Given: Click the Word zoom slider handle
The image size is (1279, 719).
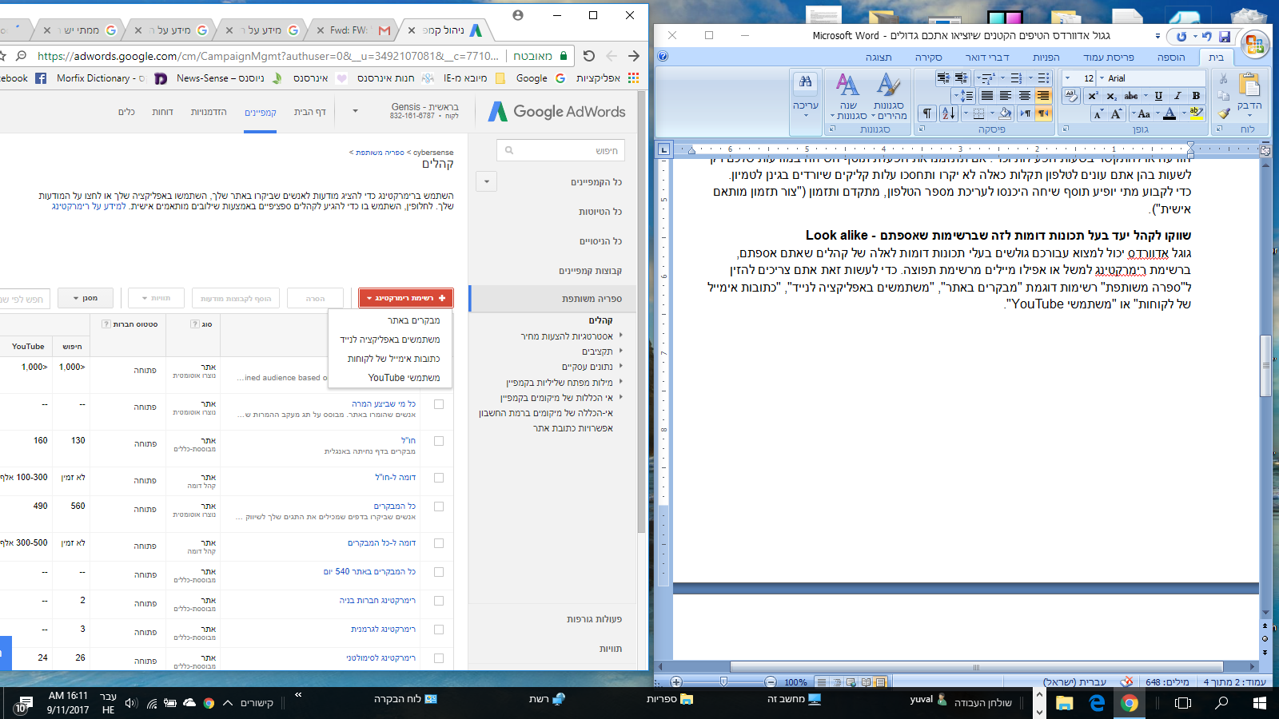Looking at the screenshot, I should point(723,682).
